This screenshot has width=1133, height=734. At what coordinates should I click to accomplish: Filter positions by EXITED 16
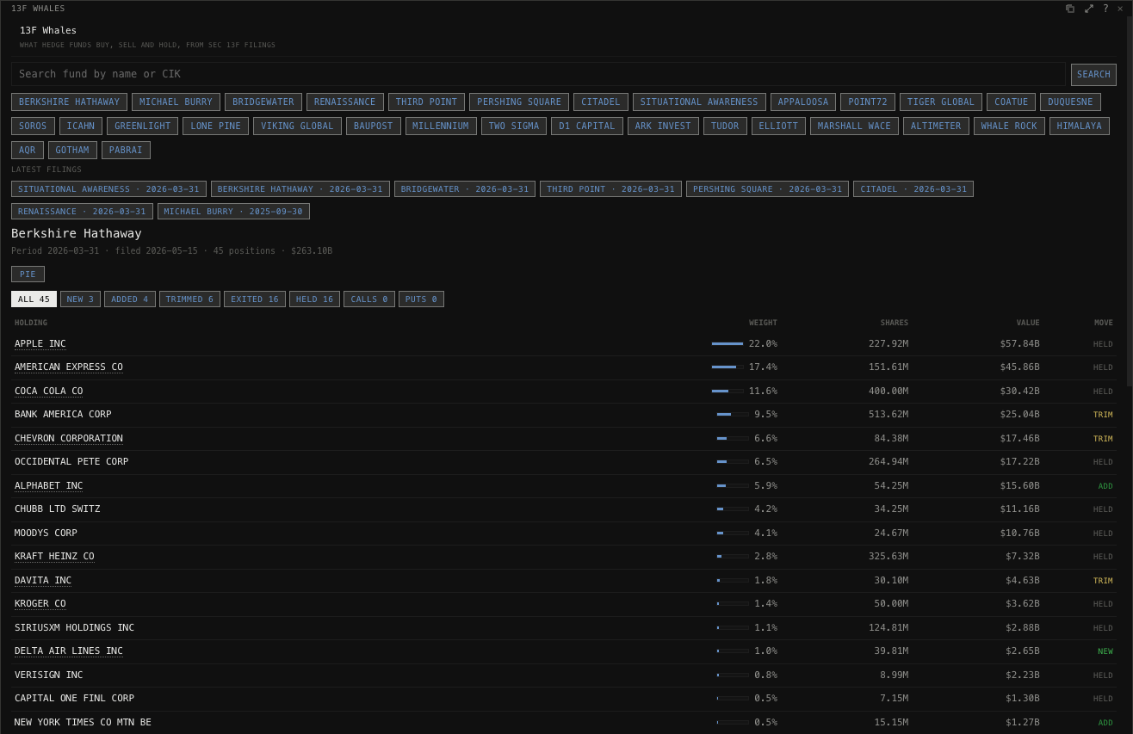[x=255, y=299]
